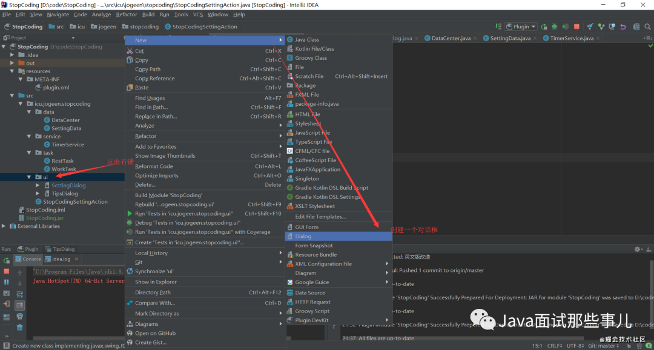Image resolution: width=654 pixels, height=350 pixels.
Task: Click the console horizontal scrollbar
Action: [78, 338]
